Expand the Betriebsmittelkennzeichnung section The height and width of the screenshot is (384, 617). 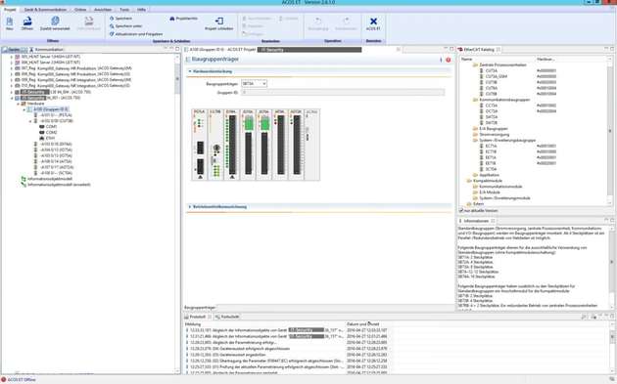coord(190,206)
